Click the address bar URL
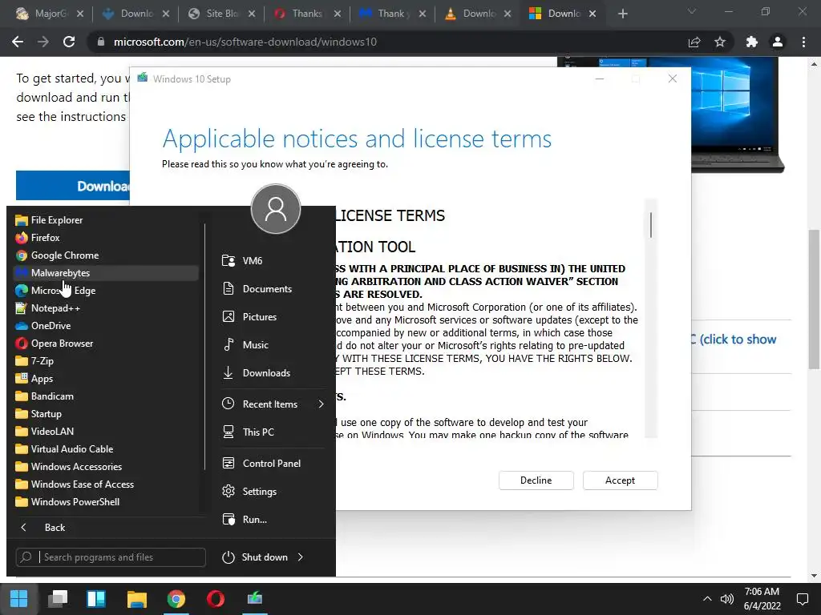 [245, 42]
